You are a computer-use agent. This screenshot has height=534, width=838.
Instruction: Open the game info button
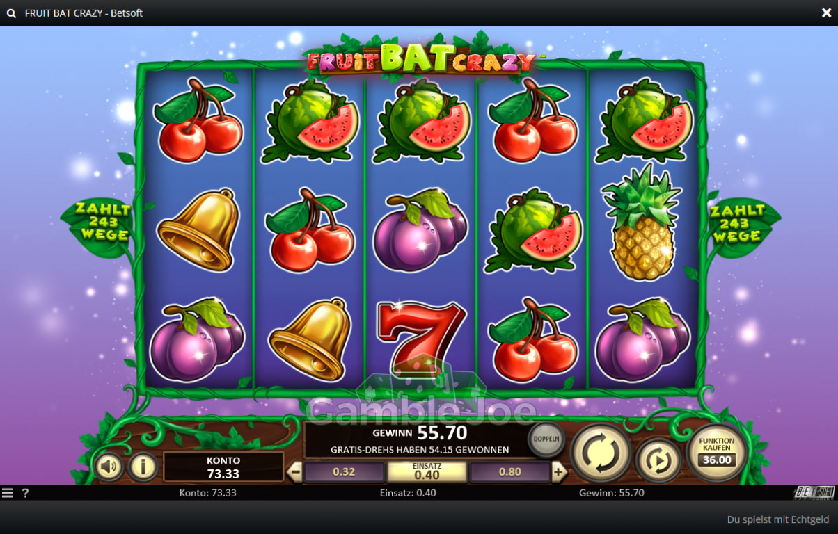click(143, 467)
